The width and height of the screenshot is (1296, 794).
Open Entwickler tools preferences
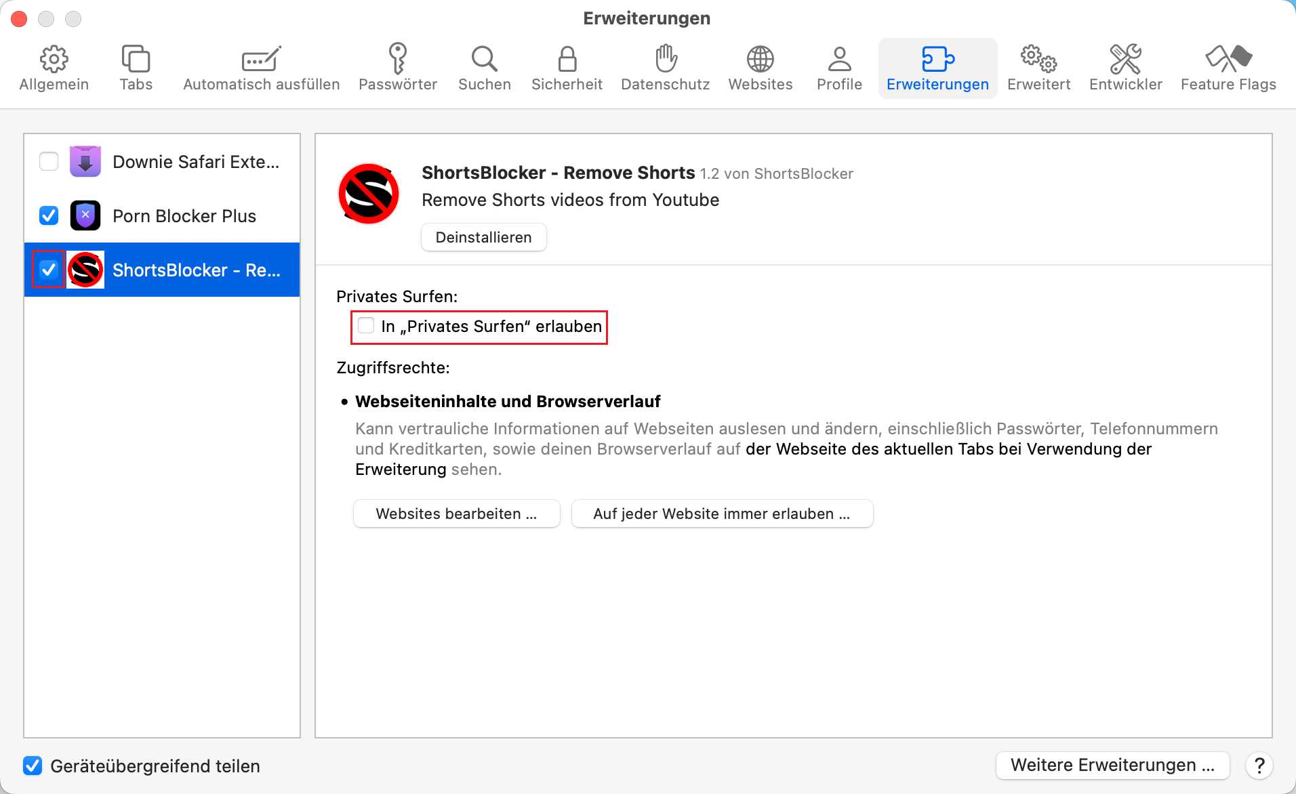[x=1125, y=68]
